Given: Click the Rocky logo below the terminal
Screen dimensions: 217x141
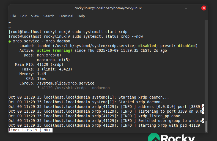Looking at the screenshot, I should tap(172, 137).
